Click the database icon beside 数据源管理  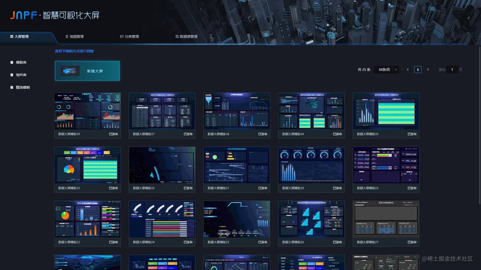[177, 37]
